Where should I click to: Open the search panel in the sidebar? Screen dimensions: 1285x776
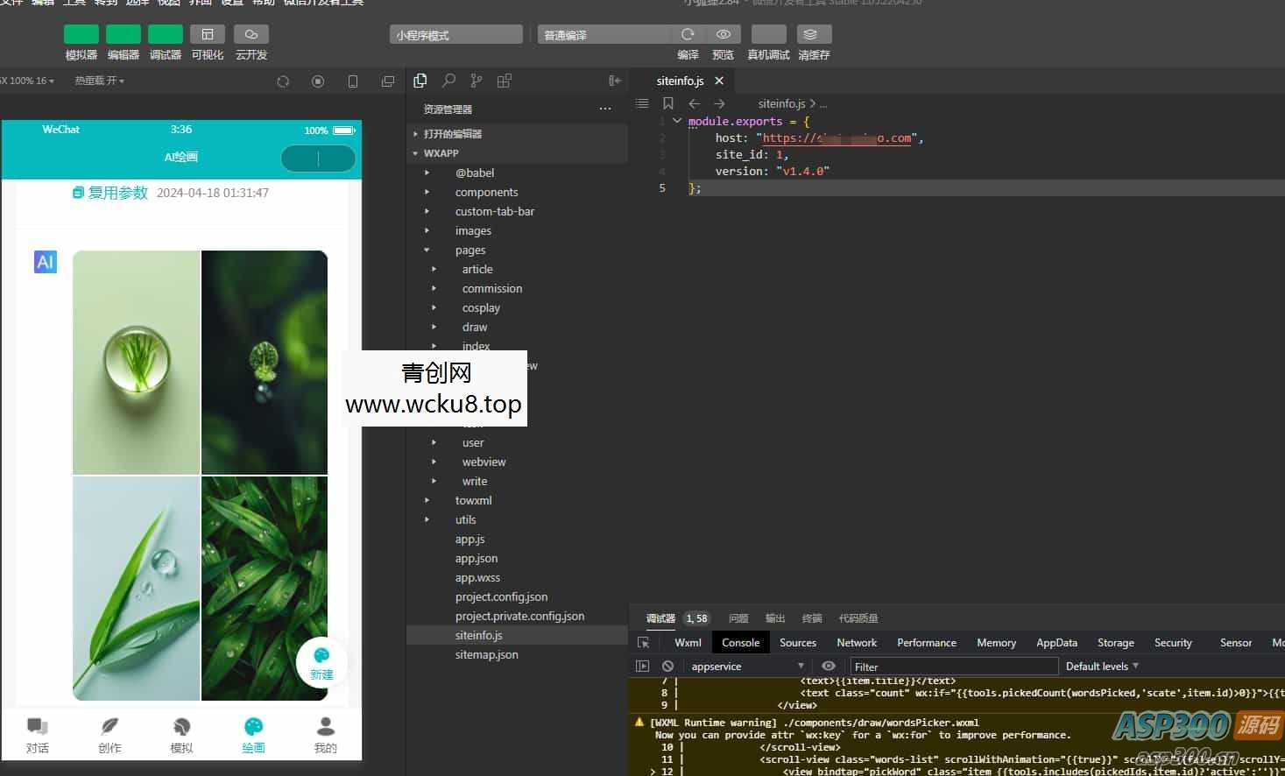pyautogui.click(x=448, y=81)
